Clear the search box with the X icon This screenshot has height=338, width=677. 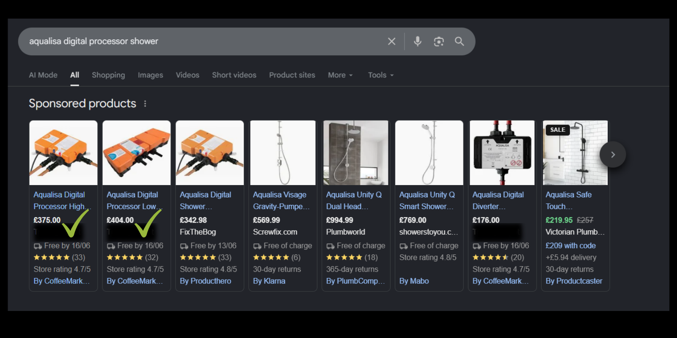click(391, 41)
